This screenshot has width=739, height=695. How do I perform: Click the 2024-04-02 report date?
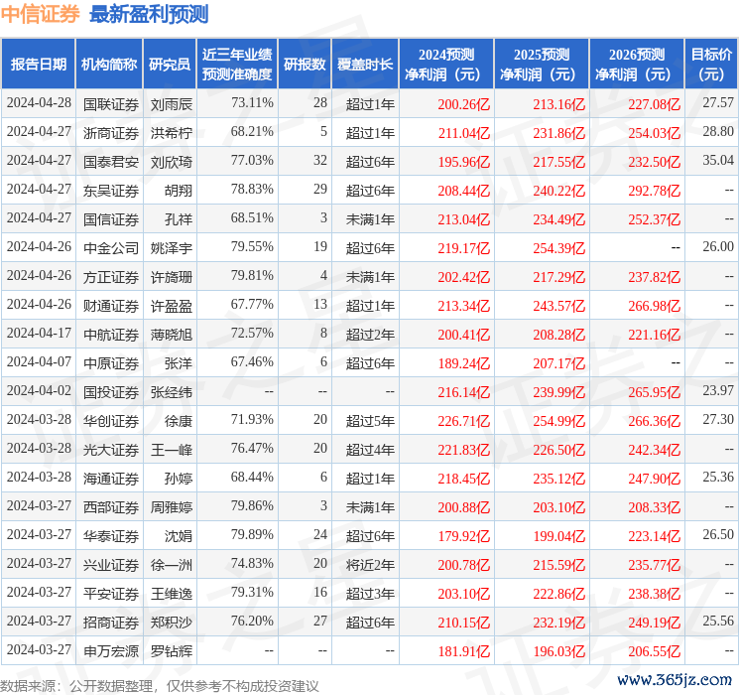point(39,390)
